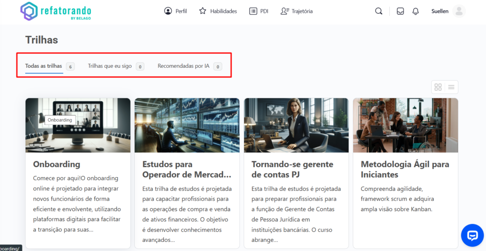486x251 pixels.
Task: Switch to list view layout
Action: [451, 87]
